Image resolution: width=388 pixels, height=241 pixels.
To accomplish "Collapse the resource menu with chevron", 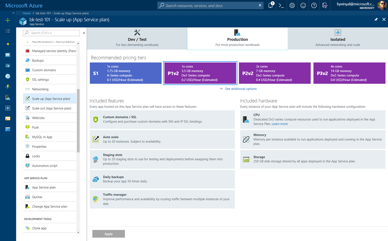I will (x=84, y=33).
